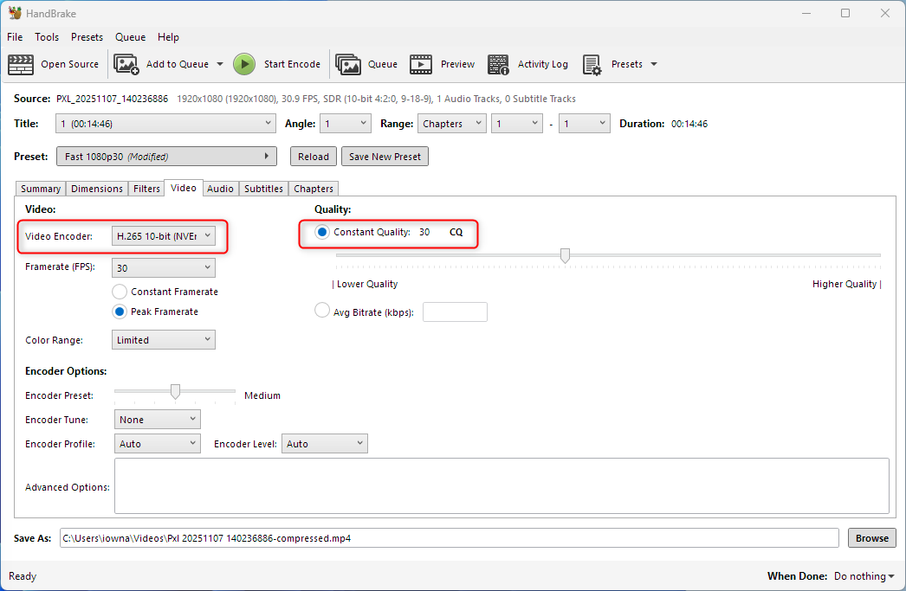The width and height of the screenshot is (906, 591).
Task: Open the start chapter dropdown
Action: [516, 124]
